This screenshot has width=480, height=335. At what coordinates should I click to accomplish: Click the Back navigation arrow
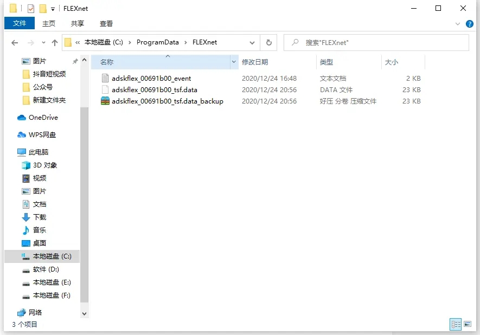pos(15,43)
